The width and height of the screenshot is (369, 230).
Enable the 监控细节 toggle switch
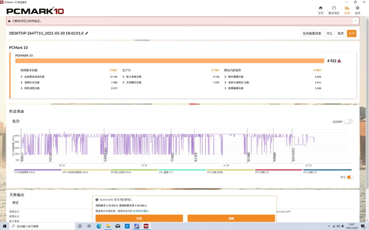click(348, 122)
